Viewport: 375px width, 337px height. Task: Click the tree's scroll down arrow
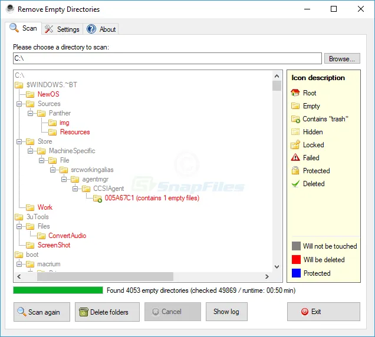[277, 267]
